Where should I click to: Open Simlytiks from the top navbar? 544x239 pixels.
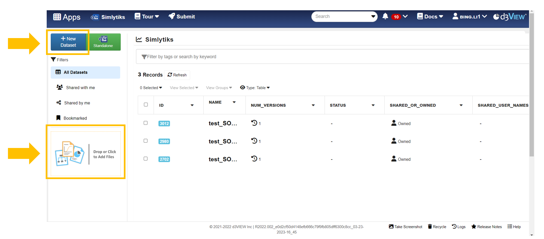click(x=108, y=17)
